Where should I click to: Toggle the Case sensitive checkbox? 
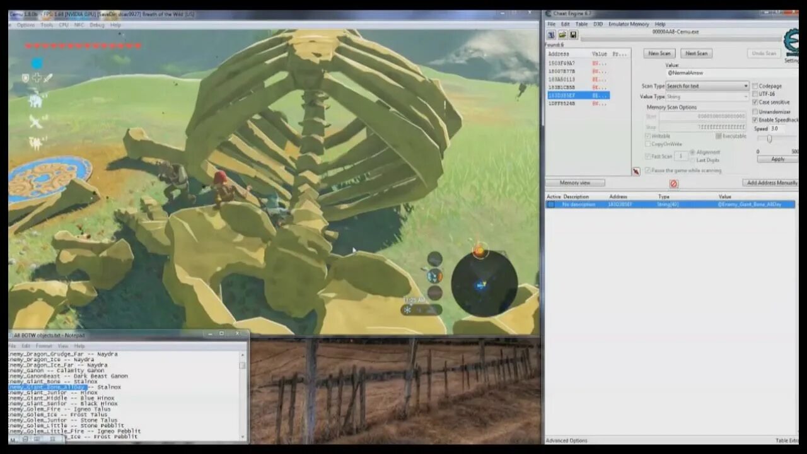click(x=755, y=102)
